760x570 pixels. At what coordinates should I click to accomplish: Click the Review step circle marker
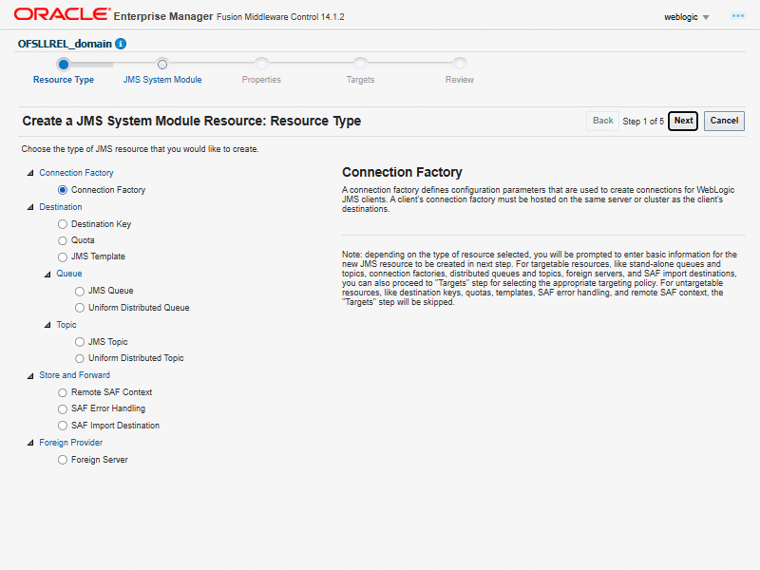(x=460, y=64)
